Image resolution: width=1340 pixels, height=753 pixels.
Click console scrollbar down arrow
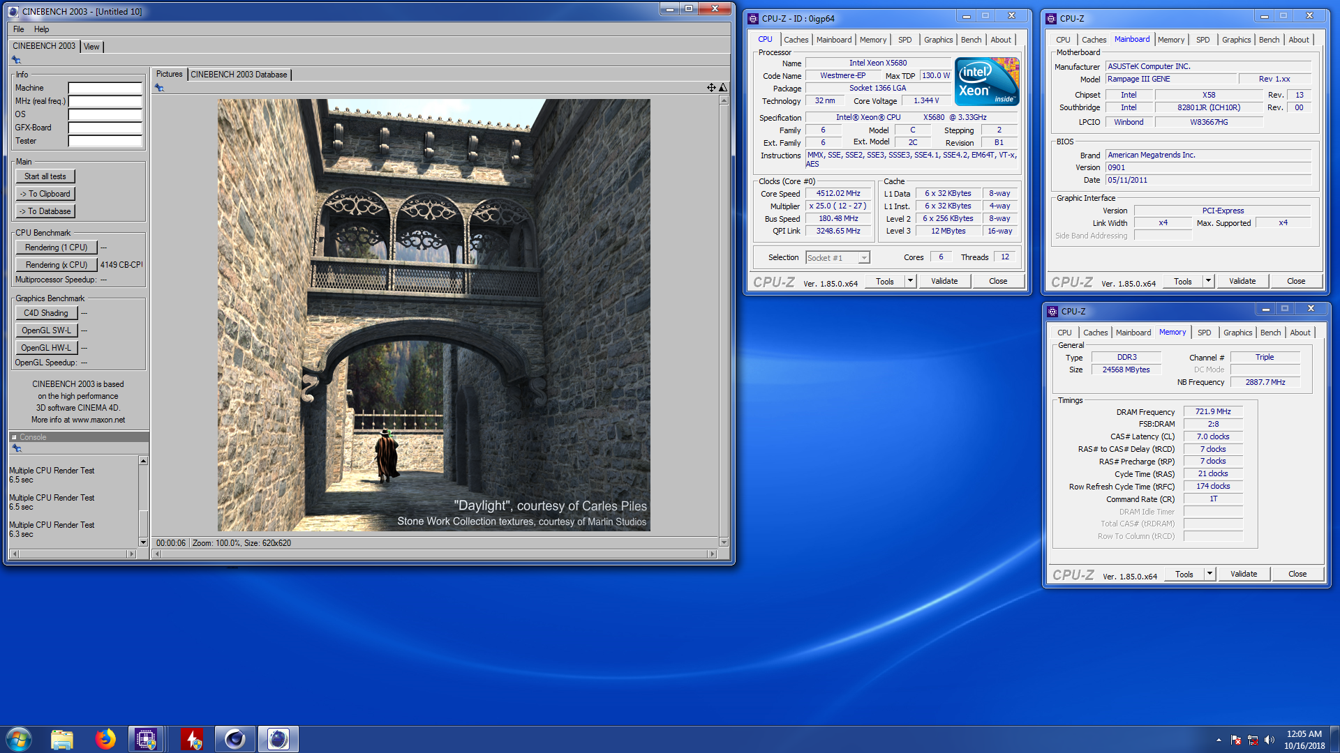[x=143, y=542]
